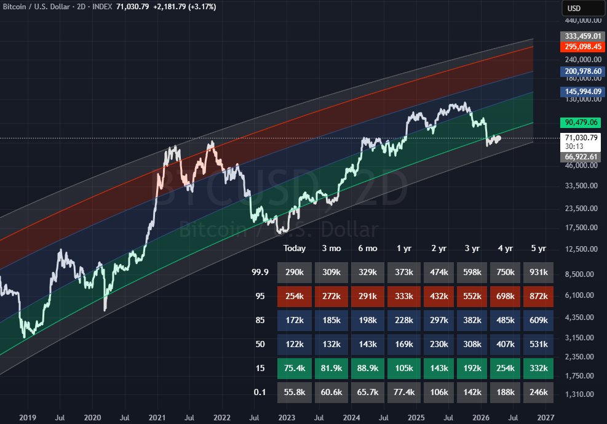The image size is (607, 424).
Task: Click the 2023 label on time axis
Action: tap(287, 417)
